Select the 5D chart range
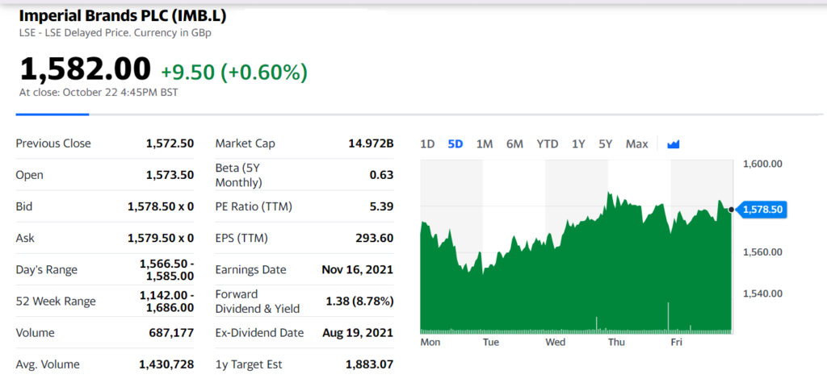Viewport: 827px width, 387px height. [x=455, y=144]
